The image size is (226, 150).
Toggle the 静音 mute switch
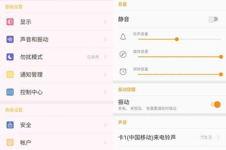213,19
